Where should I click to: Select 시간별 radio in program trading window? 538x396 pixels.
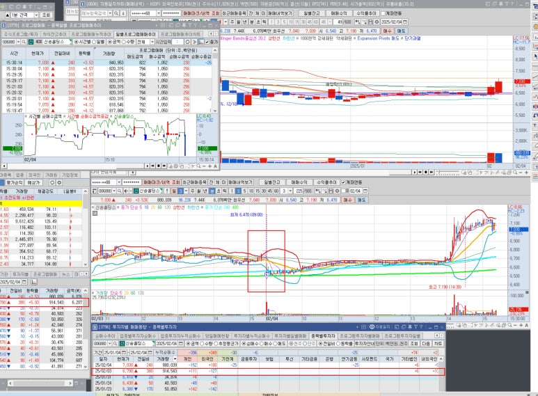point(76,42)
